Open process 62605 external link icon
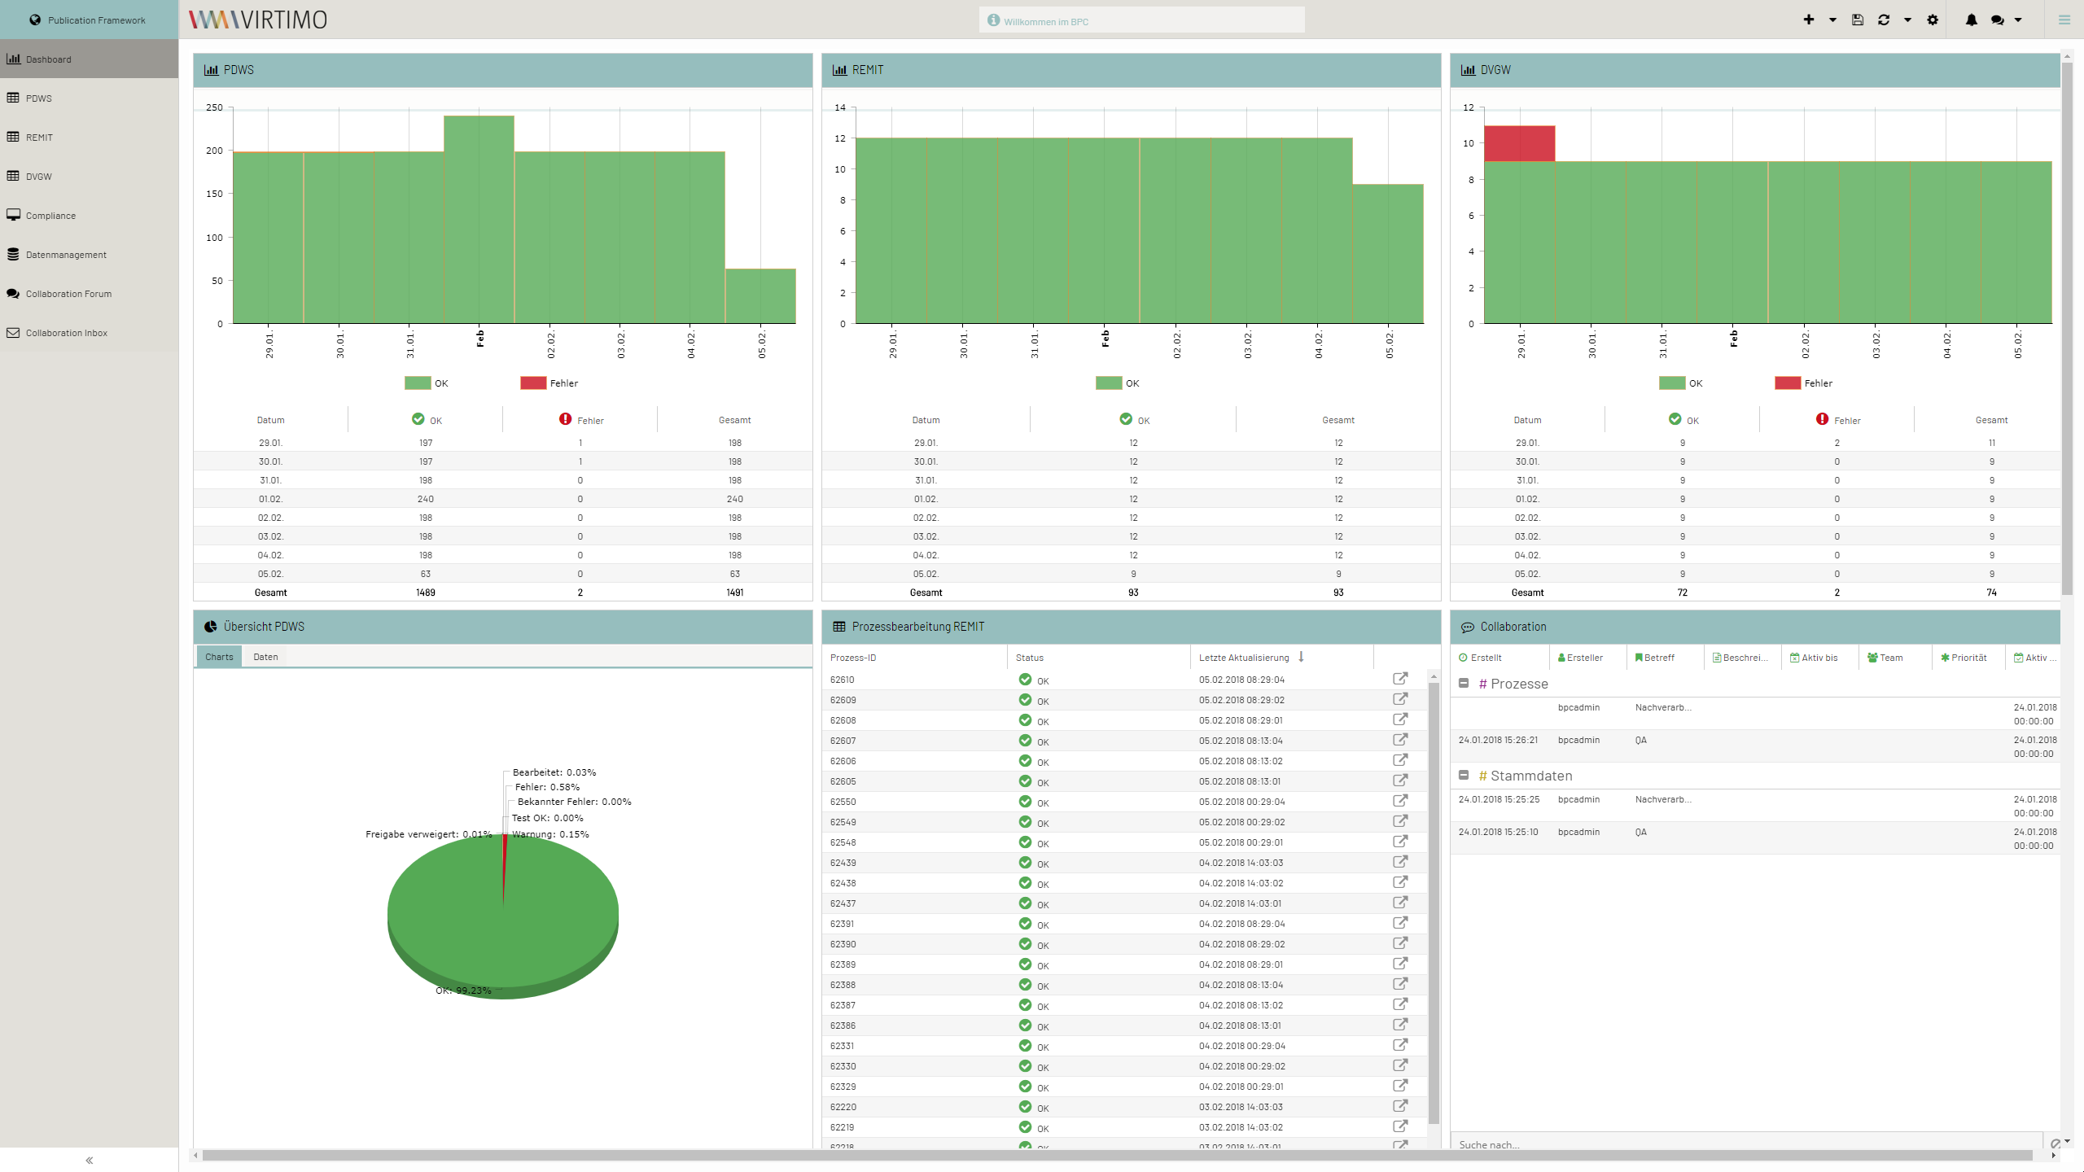This screenshot has height=1172, width=2084. (1400, 781)
